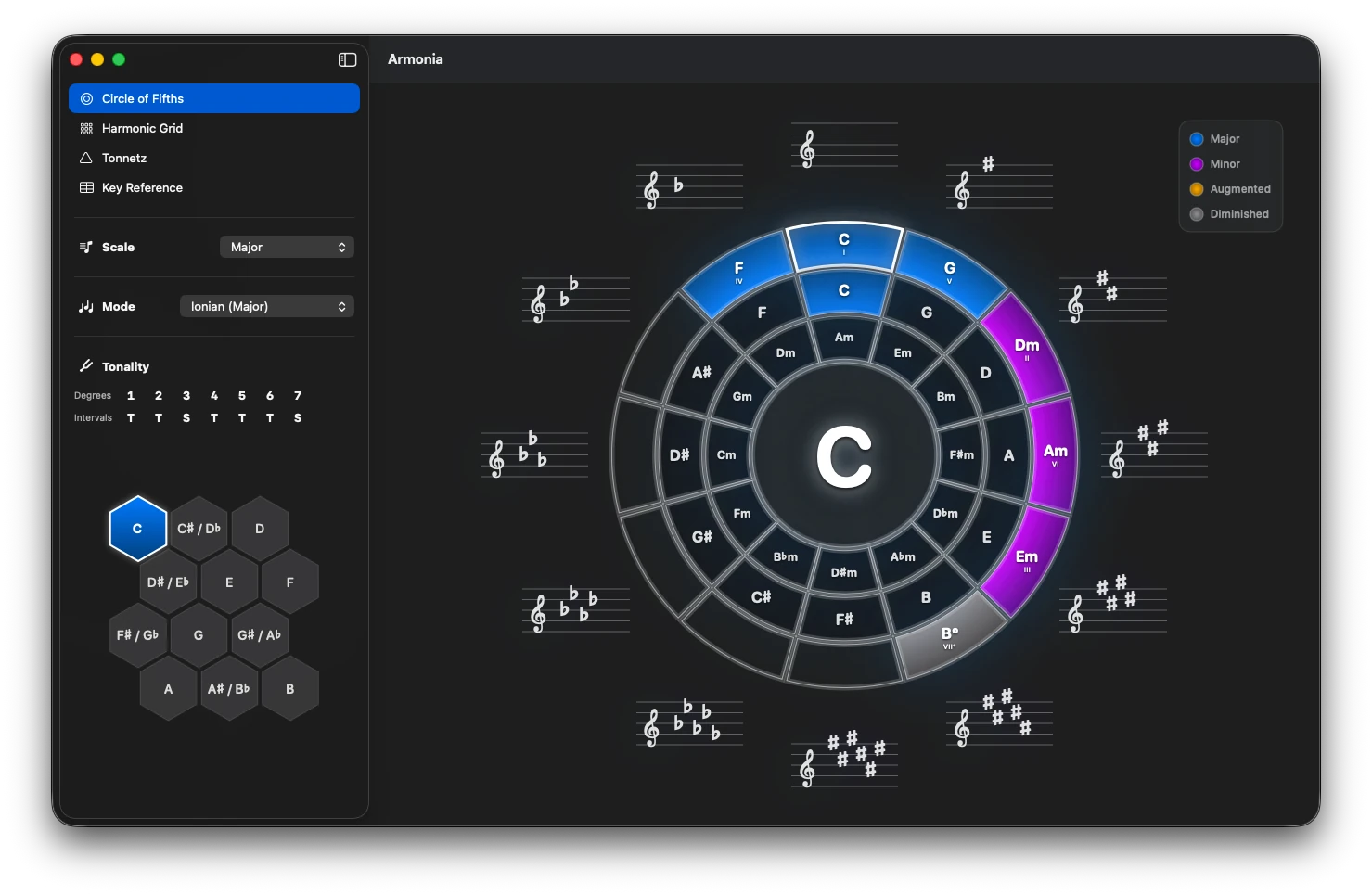Select the Gm minor ring segment
The width and height of the screenshot is (1372, 895).
742,396
